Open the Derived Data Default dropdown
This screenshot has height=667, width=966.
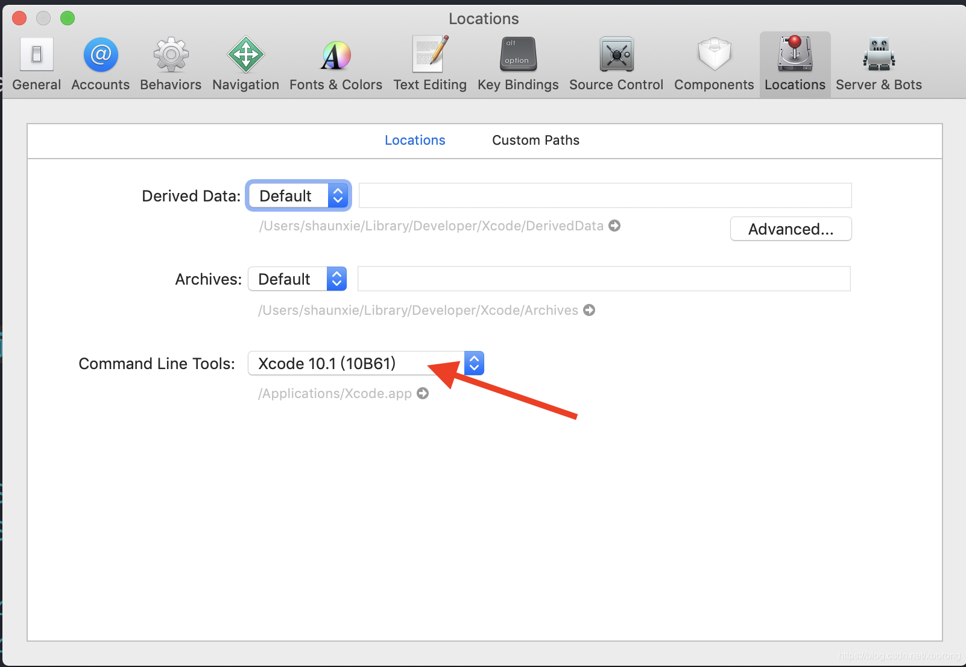pyautogui.click(x=298, y=195)
